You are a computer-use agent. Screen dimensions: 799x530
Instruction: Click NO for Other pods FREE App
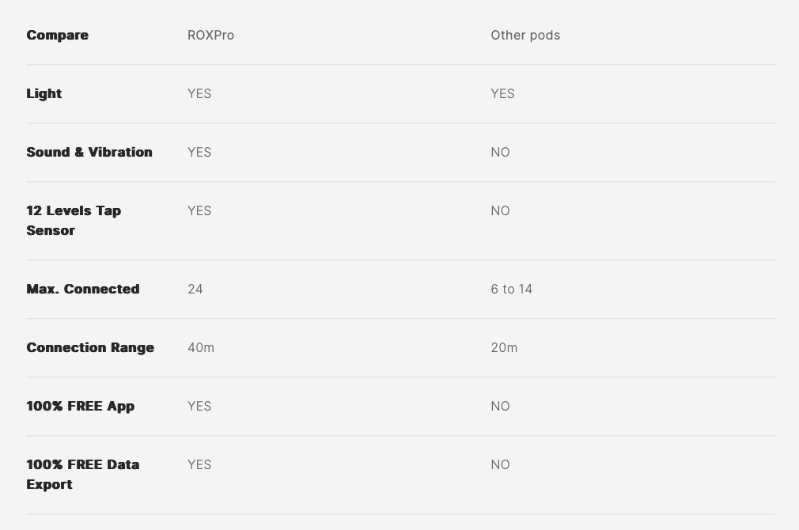(500, 406)
